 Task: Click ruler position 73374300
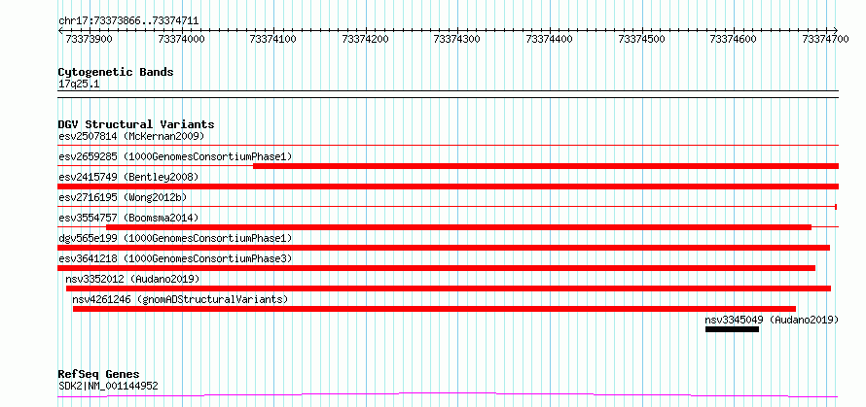point(456,39)
